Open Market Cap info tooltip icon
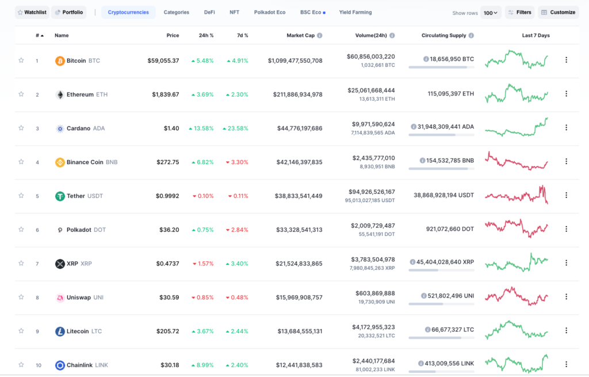Image resolution: width=589 pixels, height=377 pixels. point(320,35)
